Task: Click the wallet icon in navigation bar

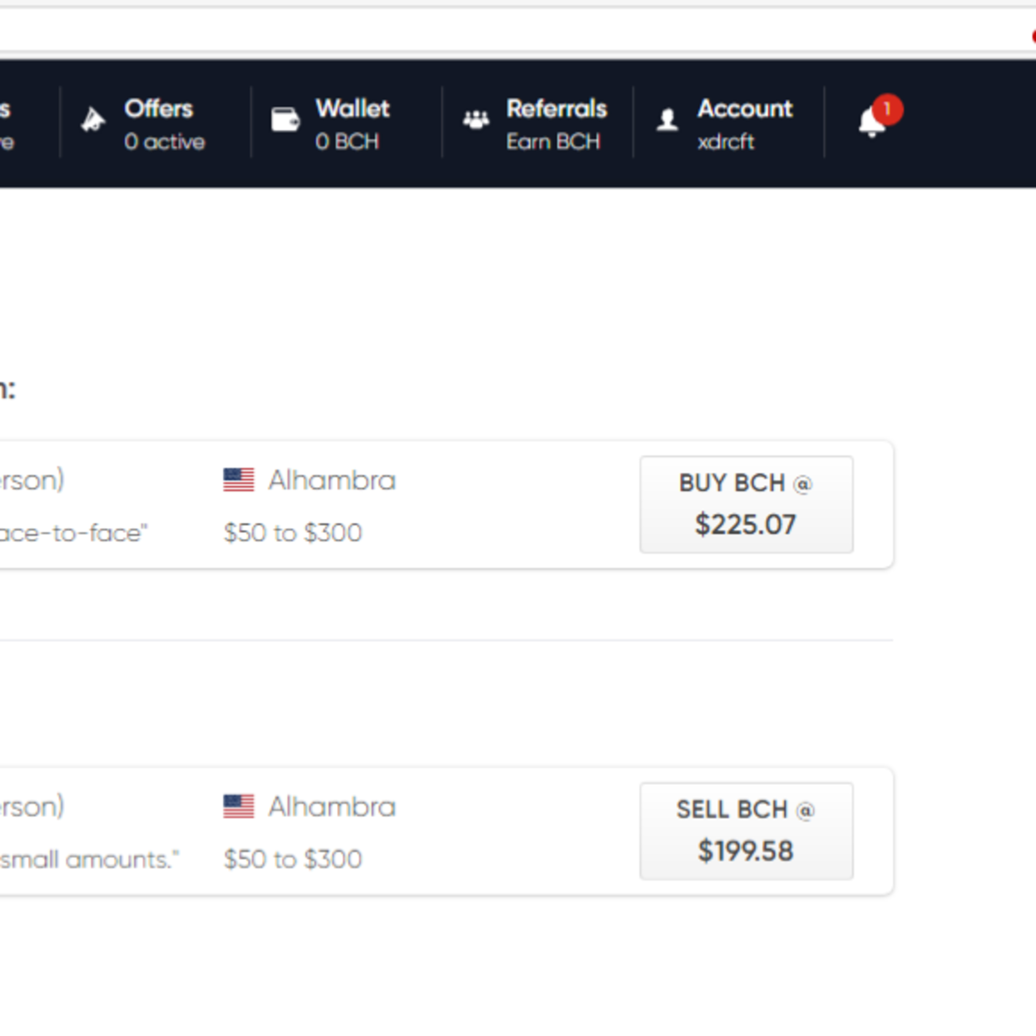Action: pos(285,119)
